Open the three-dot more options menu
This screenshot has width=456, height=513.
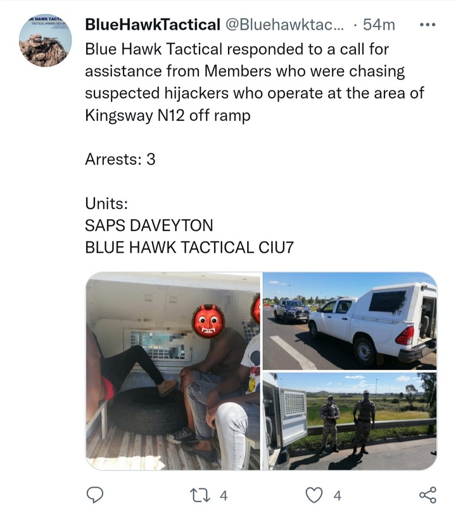(x=427, y=25)
